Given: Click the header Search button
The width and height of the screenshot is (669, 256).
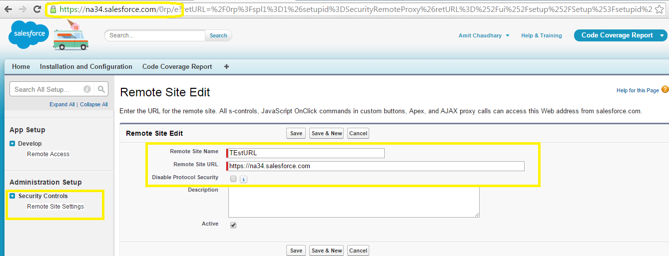Looking at the screenshot, I should click(x=218, y=35).
